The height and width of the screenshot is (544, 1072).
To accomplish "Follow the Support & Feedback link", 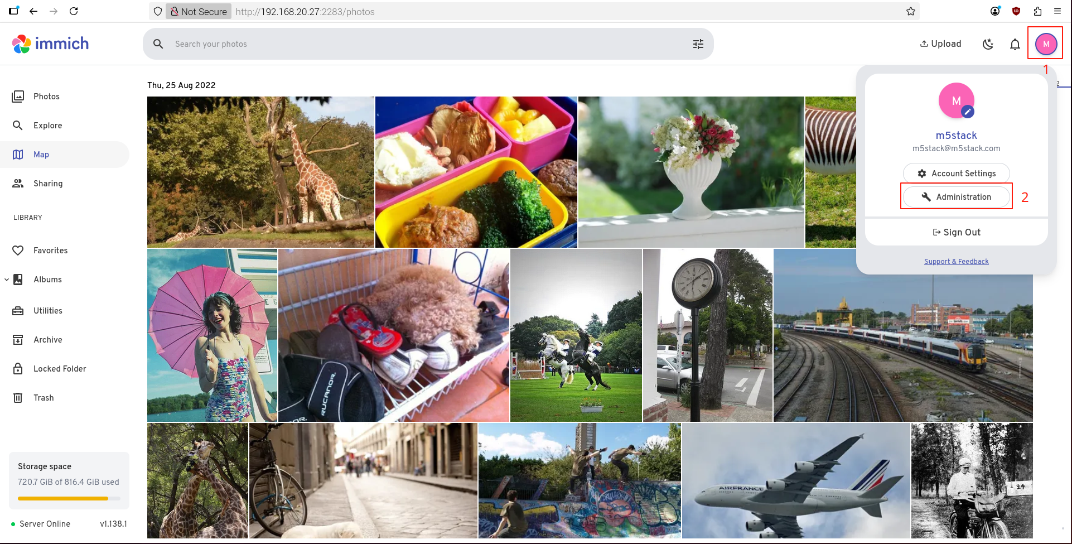I will (x=956, y=262).
